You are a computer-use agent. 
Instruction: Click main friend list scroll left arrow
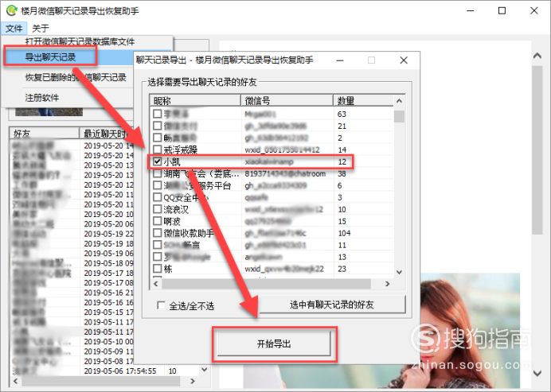tap(15, 381)
